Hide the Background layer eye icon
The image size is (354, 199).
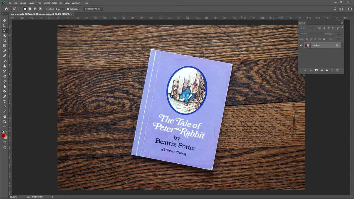click(301, 45)
